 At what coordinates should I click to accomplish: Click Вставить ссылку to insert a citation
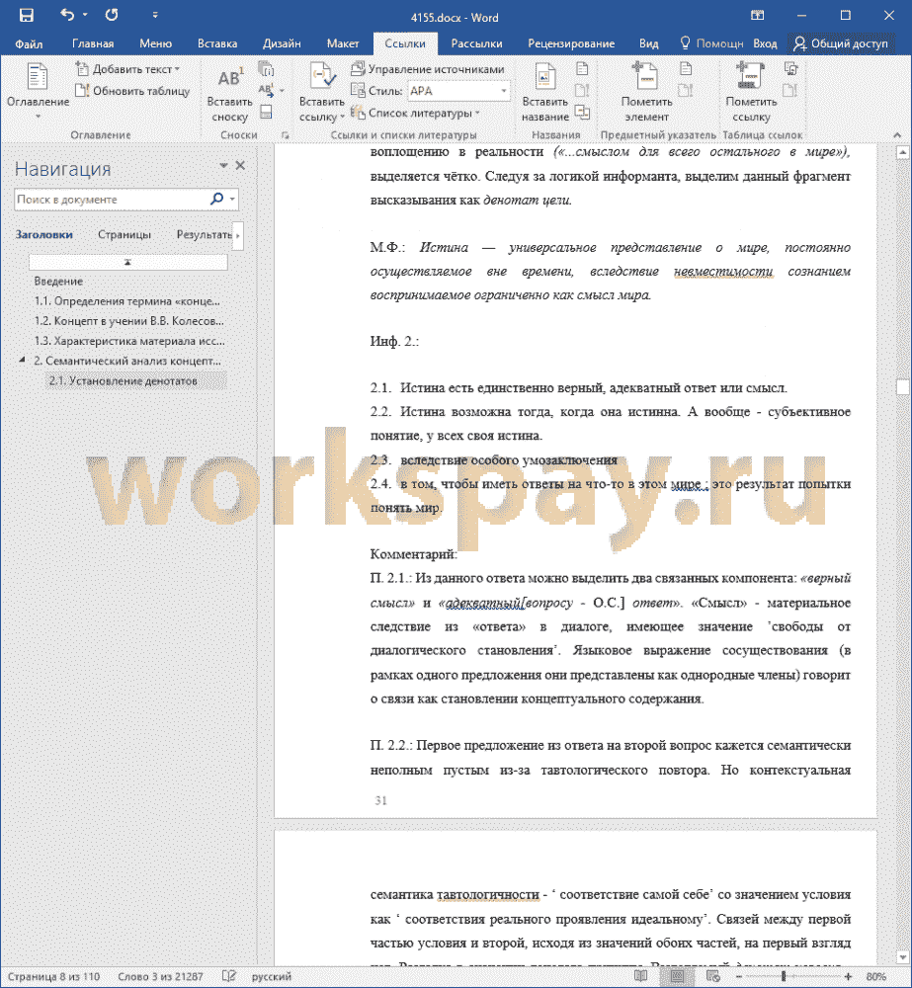(322, 92)
